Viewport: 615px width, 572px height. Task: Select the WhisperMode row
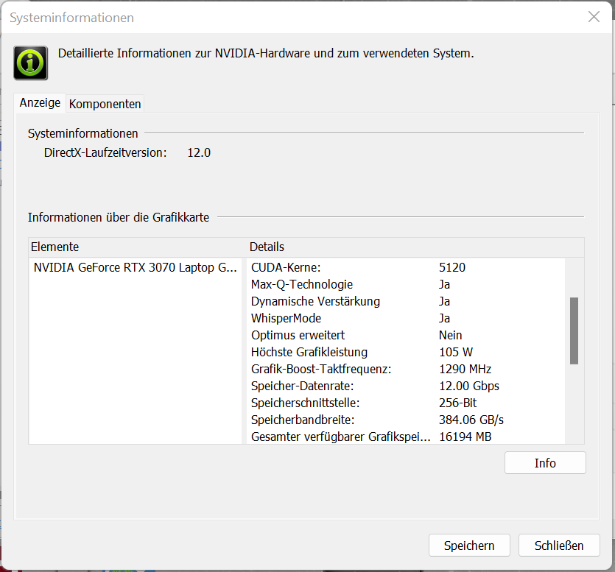406,318
